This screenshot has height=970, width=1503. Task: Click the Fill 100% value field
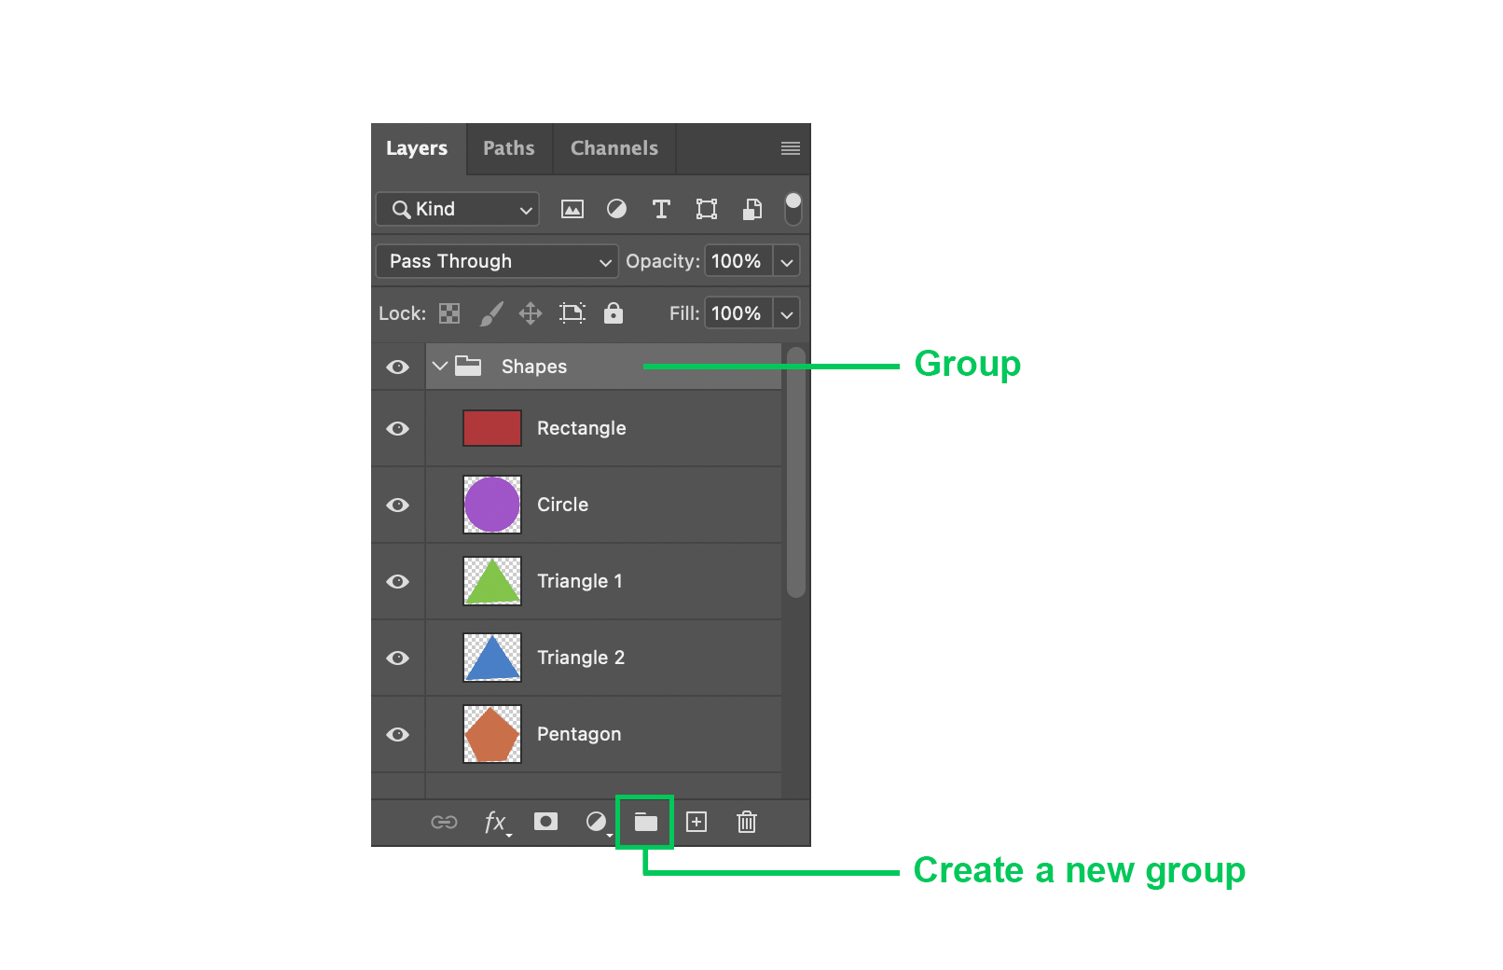[738, 313]
